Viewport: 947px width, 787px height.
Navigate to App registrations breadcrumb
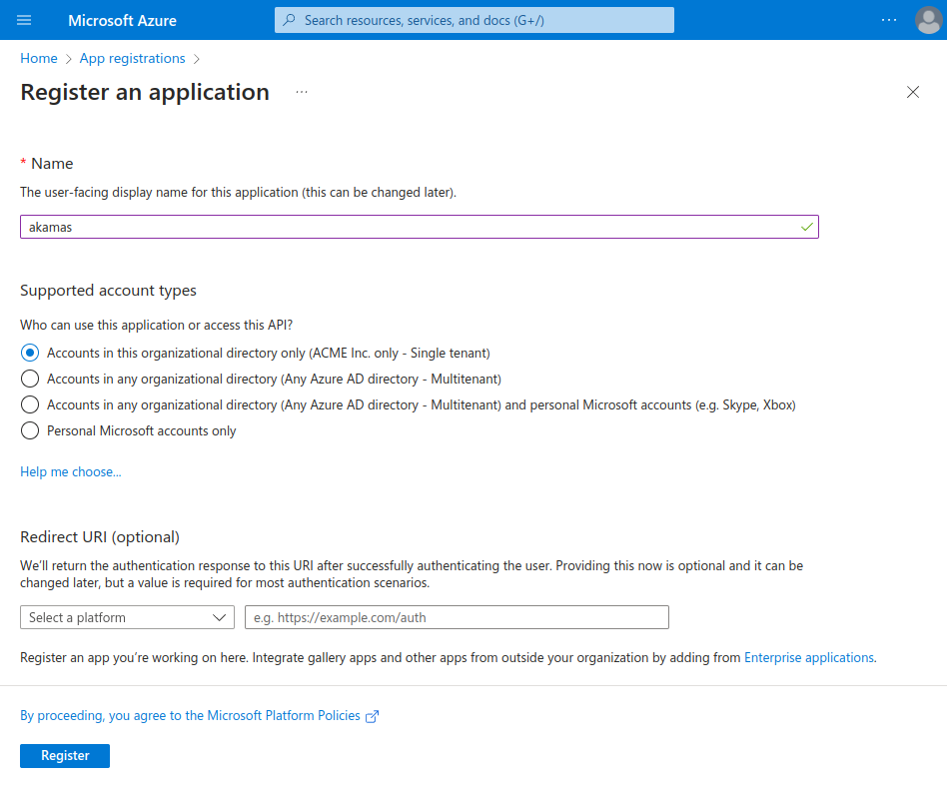tap(132, 58)
